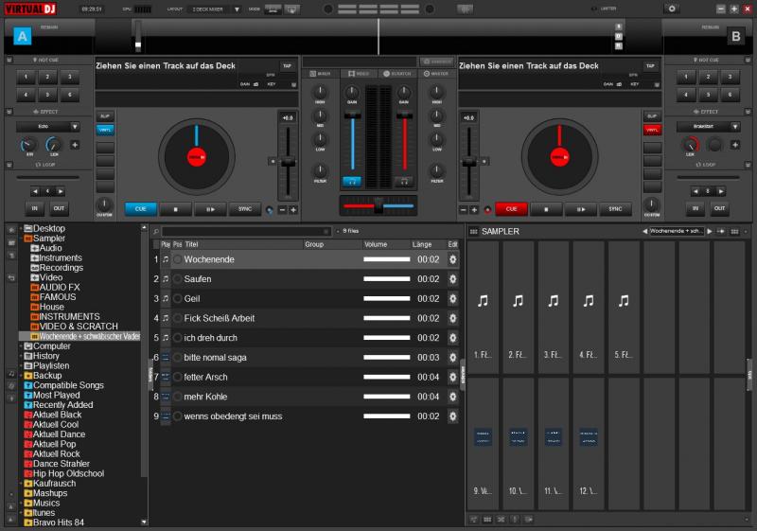The height and width of the screenshot is (531, 757).
Task: Toggle SLIP mode on the right deck
Action: (652, 115)
